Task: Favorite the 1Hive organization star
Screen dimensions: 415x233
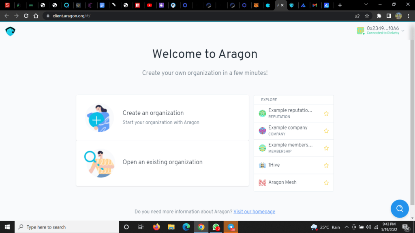Action: tap(326, 165)
